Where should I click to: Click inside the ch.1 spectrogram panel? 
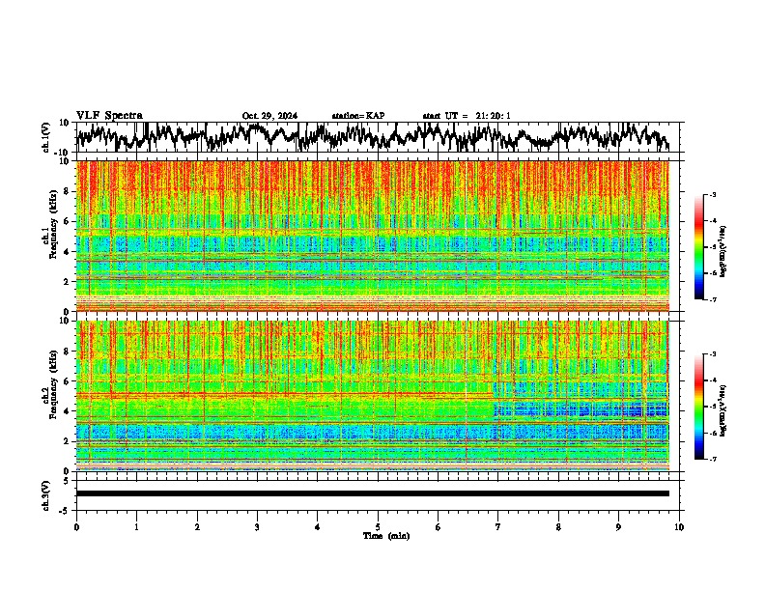[x=373, y=236]
